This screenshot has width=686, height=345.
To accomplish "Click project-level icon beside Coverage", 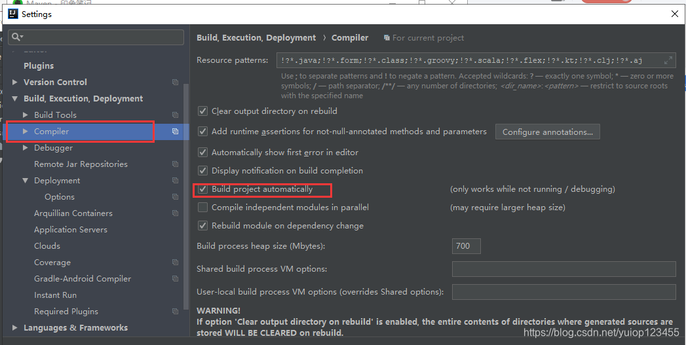I will (x=175, y=263).
